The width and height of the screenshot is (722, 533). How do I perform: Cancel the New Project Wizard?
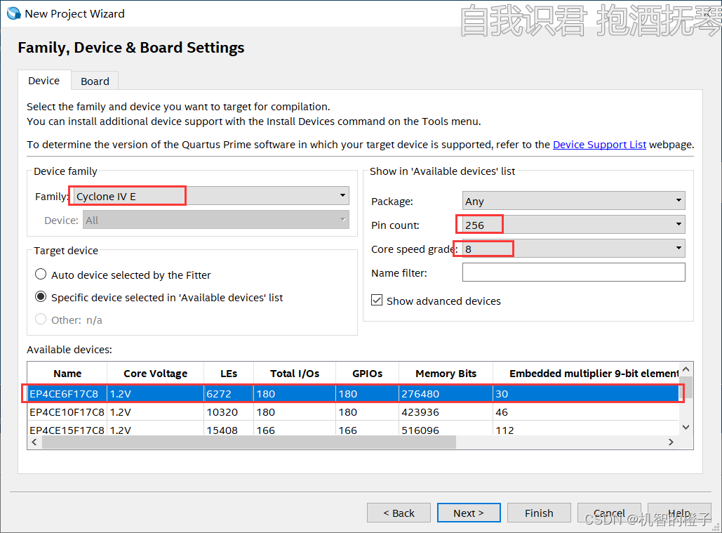(609, 513)
